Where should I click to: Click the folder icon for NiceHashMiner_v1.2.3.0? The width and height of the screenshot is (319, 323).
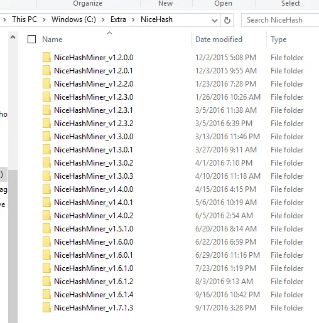pyautogui.click(x=46, y=97)
